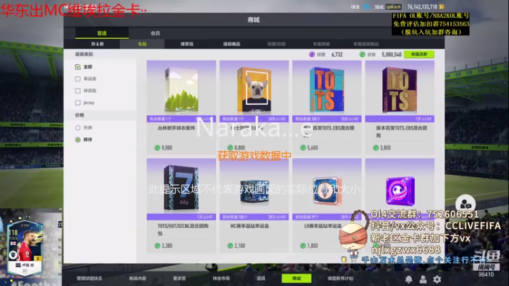
Task: Check the 全部 (all) category checkbox
Action: (x=78, y=67)
